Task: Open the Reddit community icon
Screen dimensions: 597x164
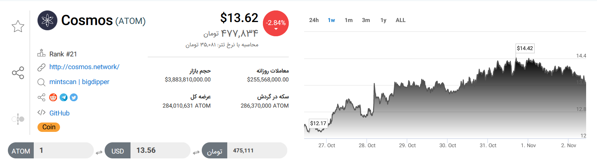Action: 53,98
